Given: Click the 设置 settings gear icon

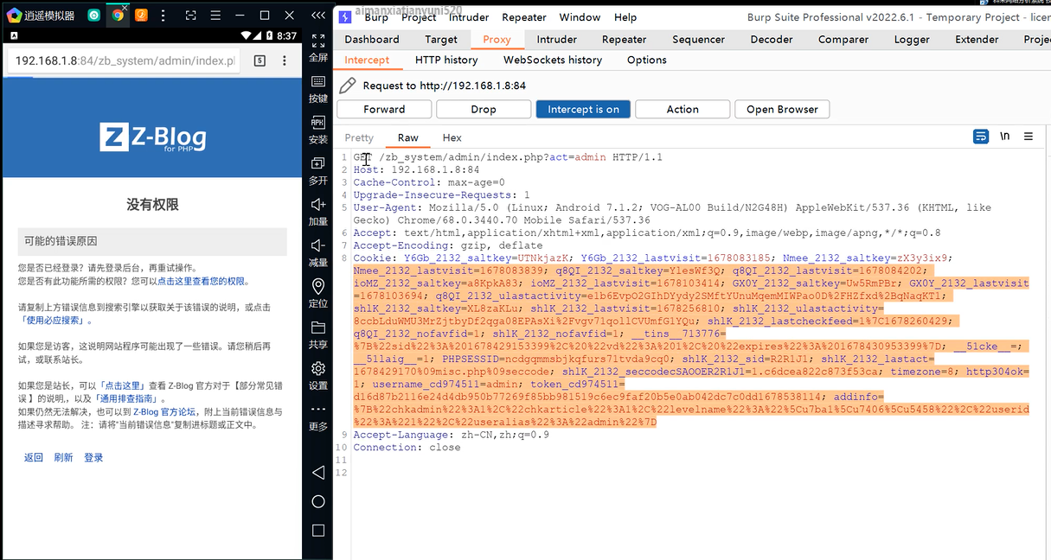Looking at the screenshot, I should [x=318, y=376].
